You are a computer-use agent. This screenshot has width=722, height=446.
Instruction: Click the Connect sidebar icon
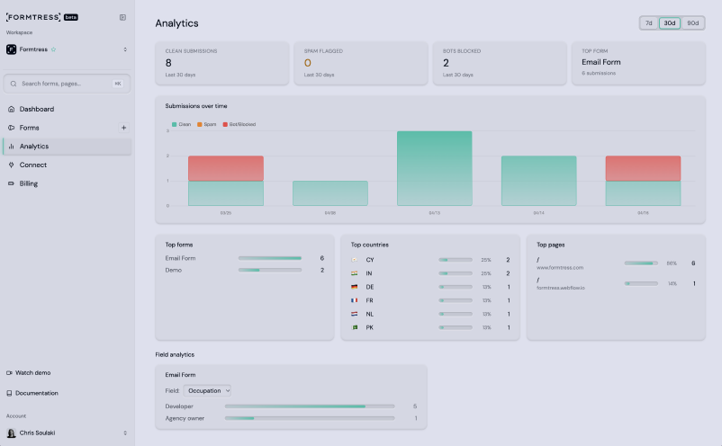click(x=11, y=165)
